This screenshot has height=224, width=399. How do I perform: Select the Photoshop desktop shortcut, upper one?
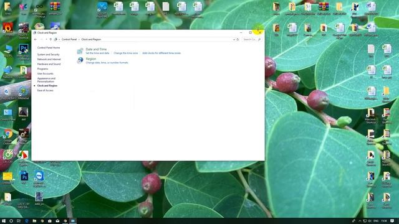click(x=24, y=51)
